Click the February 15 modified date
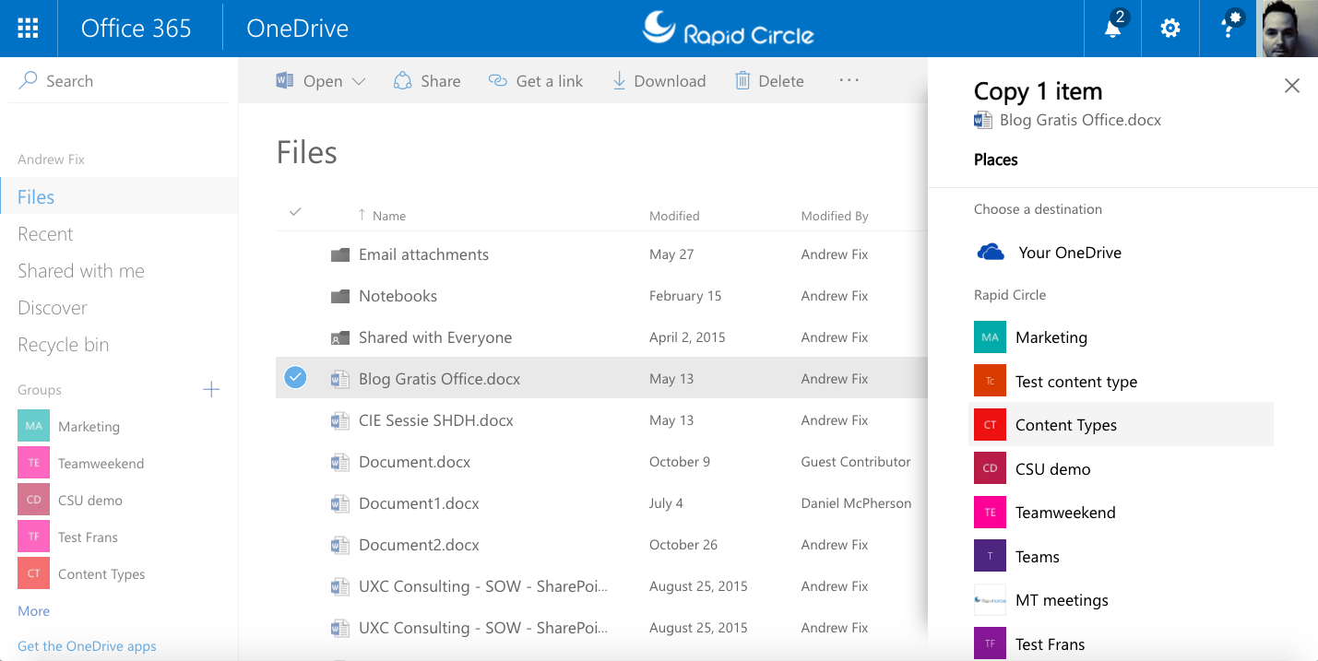This screenshot has height=661, width=1318. click(685, 295)
